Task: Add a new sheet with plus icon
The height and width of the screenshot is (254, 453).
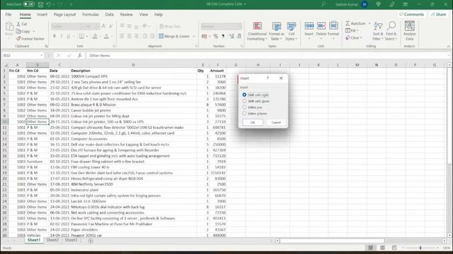Action: coord(91,241)
